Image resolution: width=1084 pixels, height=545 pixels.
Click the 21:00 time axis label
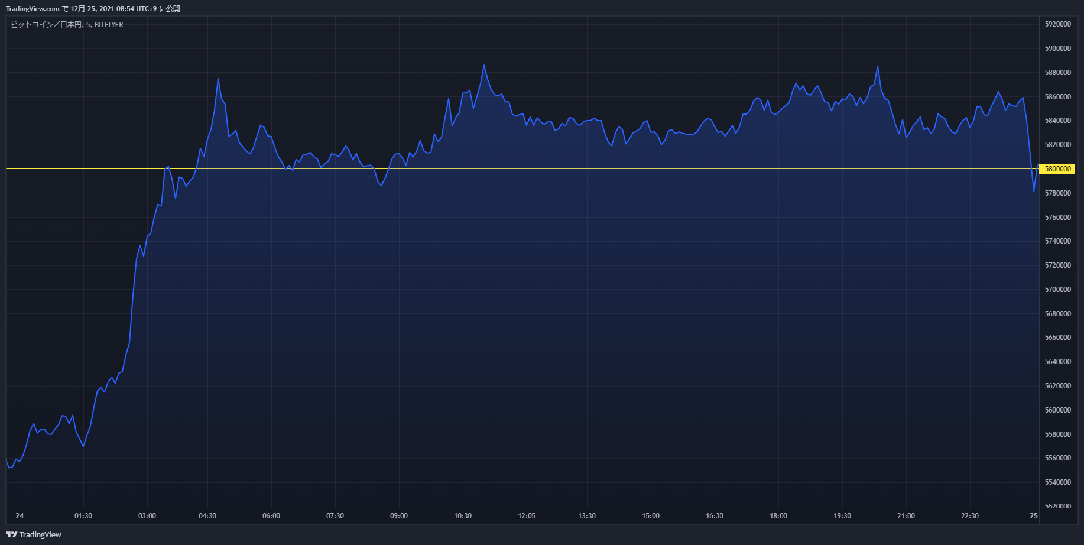(x=906, y=516)
